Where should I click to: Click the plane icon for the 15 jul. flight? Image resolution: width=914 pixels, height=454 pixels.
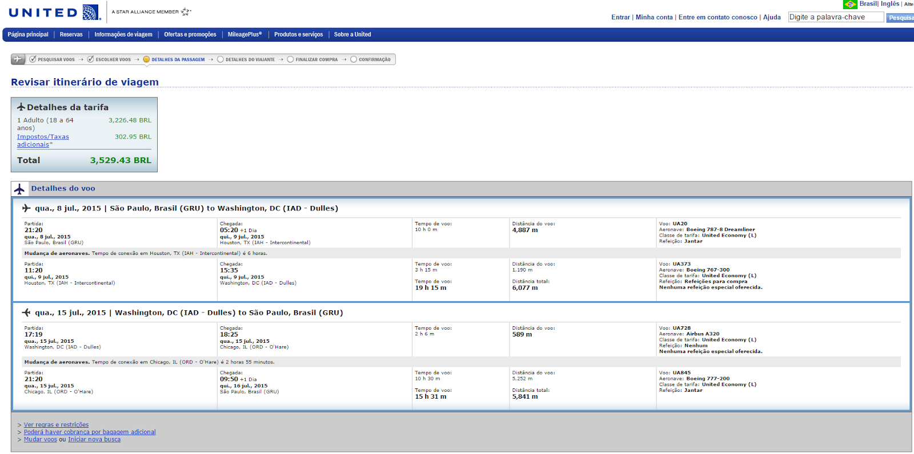(x=26, y=313)
